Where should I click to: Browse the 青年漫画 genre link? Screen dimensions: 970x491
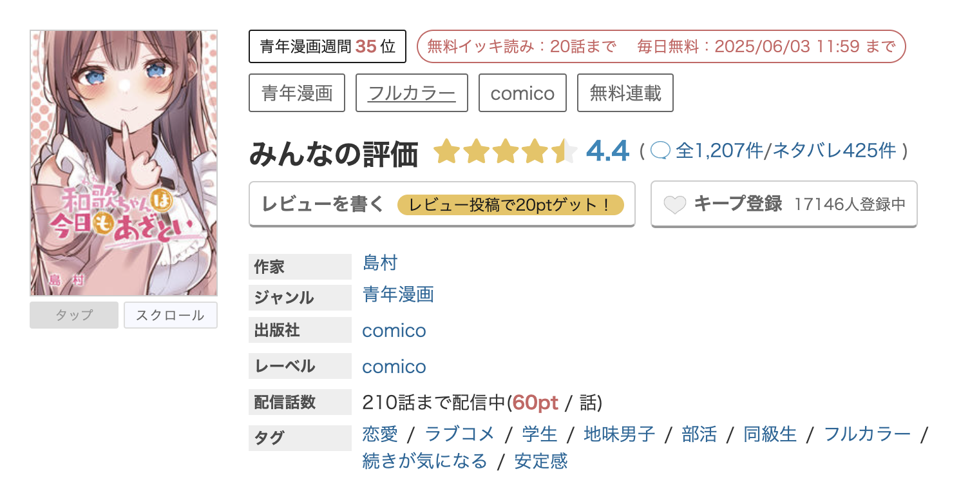(397, 296)
